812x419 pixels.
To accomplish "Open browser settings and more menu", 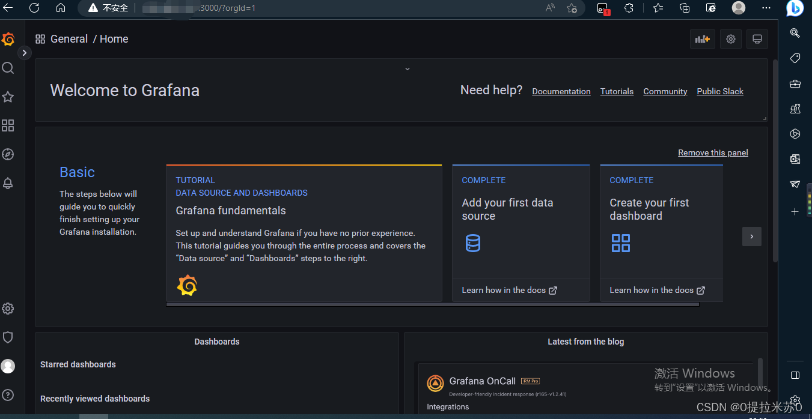I will (766, 8).
